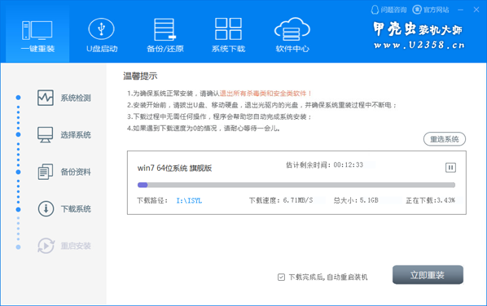Click the win7 64位系统 旗舰版 label
The height and width of the screenshot is (306, 487).
coord(174,168)
